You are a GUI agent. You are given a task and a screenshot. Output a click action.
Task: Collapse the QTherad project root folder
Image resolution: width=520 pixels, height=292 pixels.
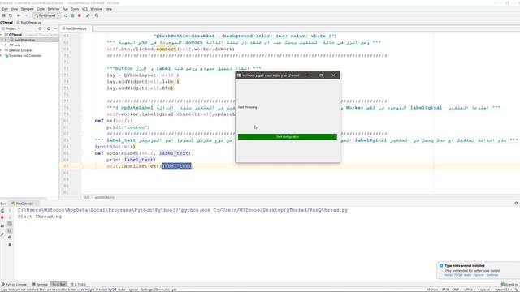[x=2, y=34]
